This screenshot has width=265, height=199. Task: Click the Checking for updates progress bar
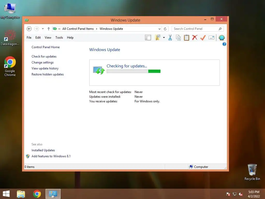tap(134, 72)
